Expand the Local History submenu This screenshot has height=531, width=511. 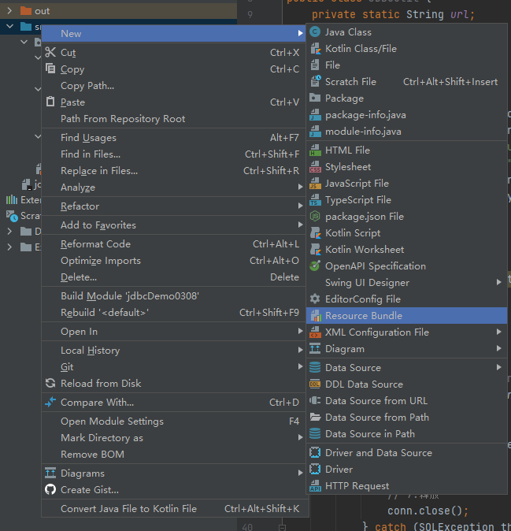click(x=173, y=350)
